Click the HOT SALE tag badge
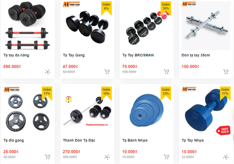The width and height of the screenshot is (234, 164). (223, 130)
